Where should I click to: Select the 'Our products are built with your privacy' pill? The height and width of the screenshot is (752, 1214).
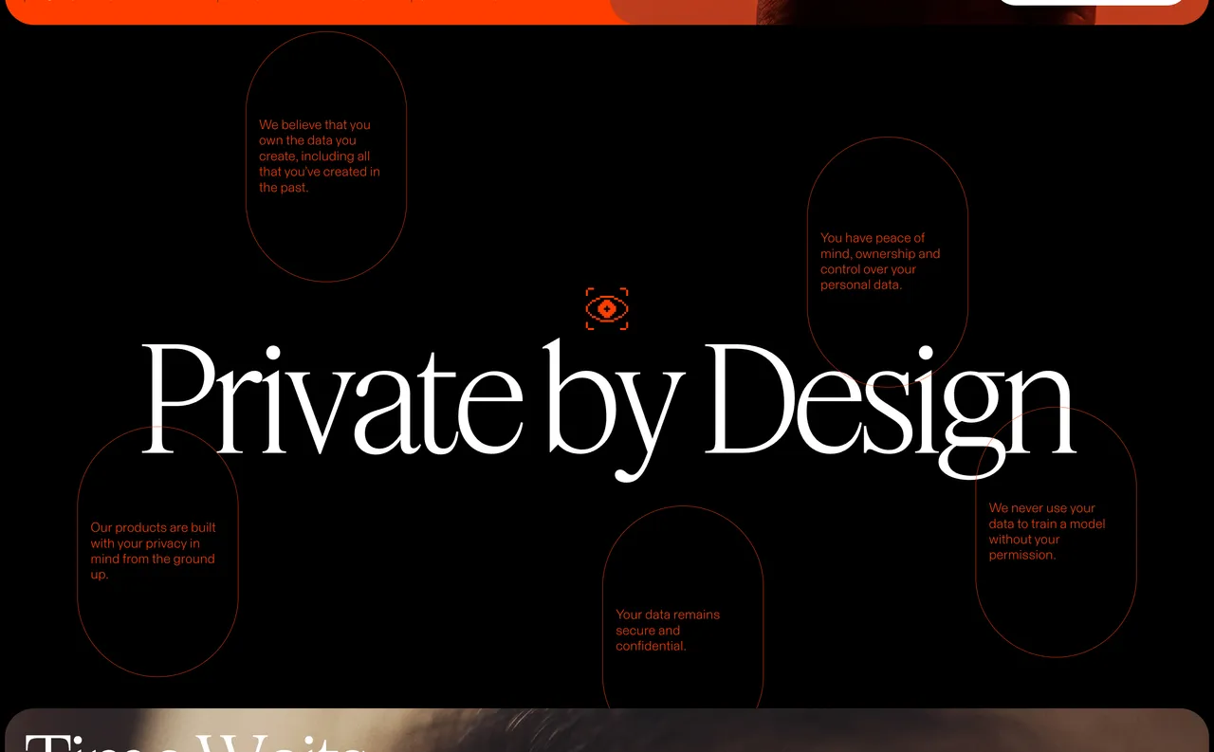click(x=157, y=550)
